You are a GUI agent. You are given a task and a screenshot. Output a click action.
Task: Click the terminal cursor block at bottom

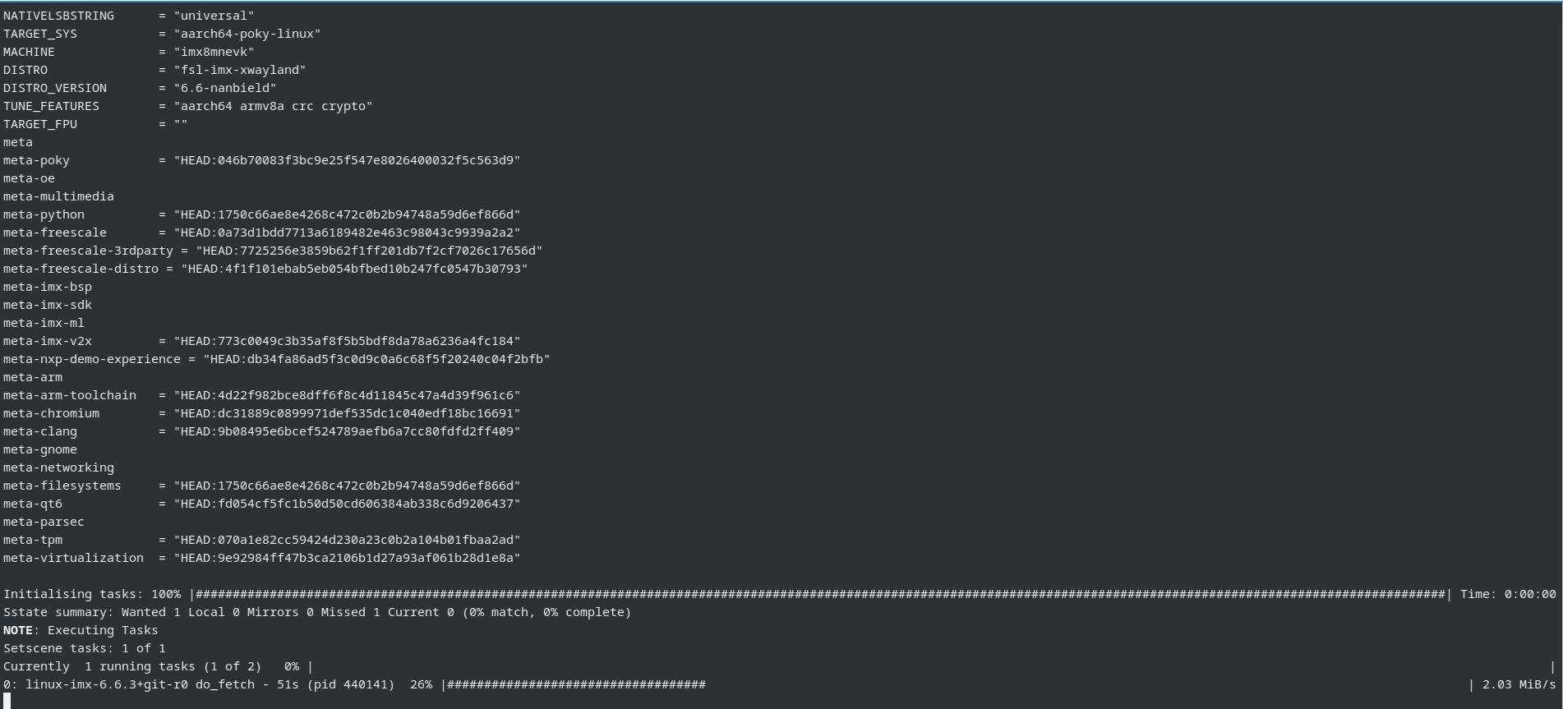click(7, 701)
